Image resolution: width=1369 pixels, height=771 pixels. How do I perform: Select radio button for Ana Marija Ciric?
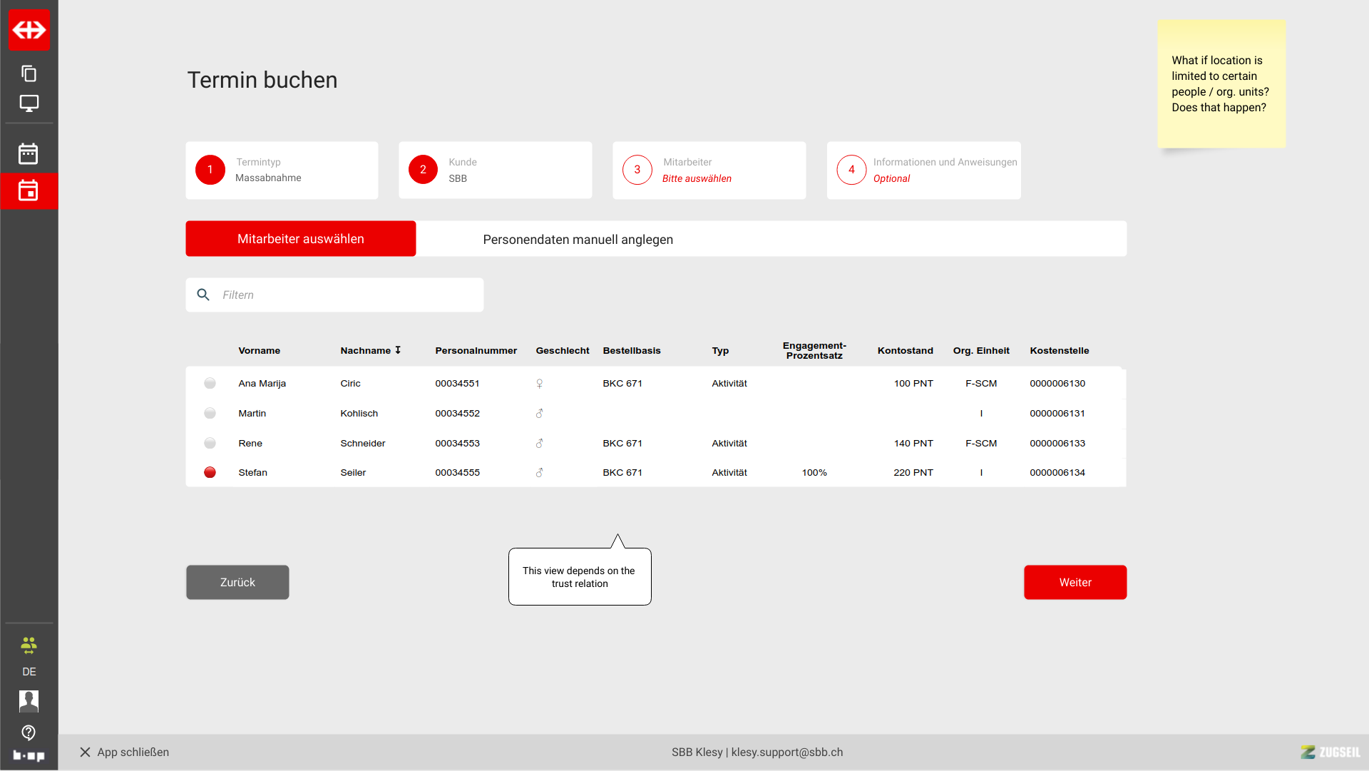(x=210, y=384)
